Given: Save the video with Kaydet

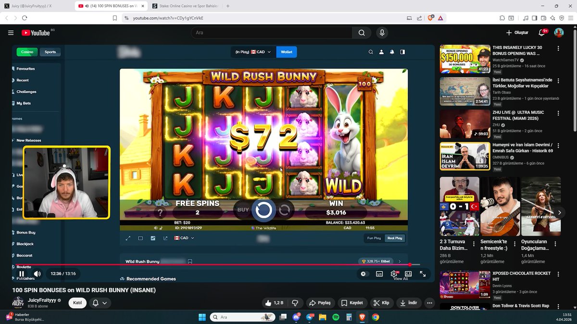Looking at the screenshot, I should coord(352,303).
